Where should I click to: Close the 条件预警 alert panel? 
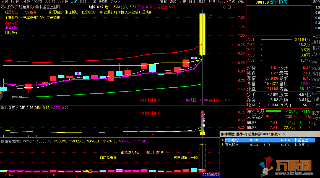coord(318,134)
